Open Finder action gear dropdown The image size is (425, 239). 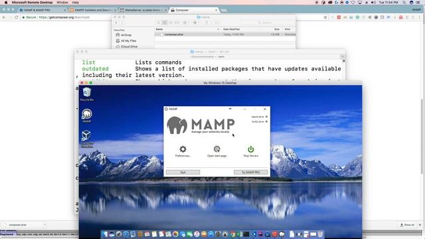[197, 23]
